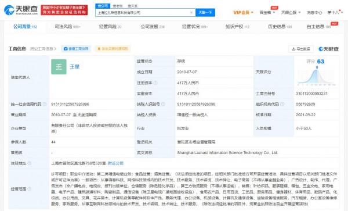Clear the search box with the X icon
Image resolution: width=348 pixels, height=211 pixels.
pos(191,12)
